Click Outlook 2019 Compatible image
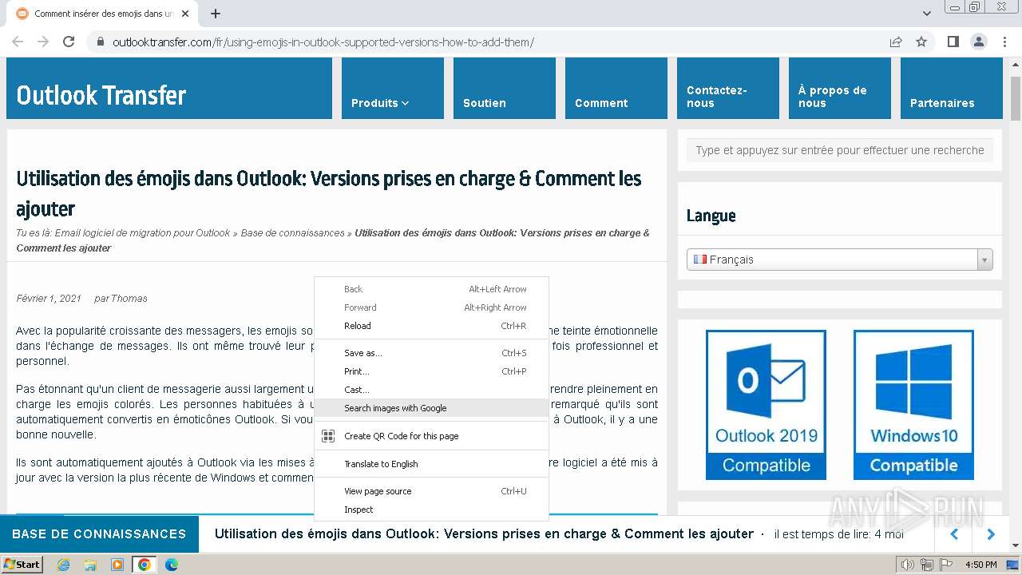 [x=766, y=405]
